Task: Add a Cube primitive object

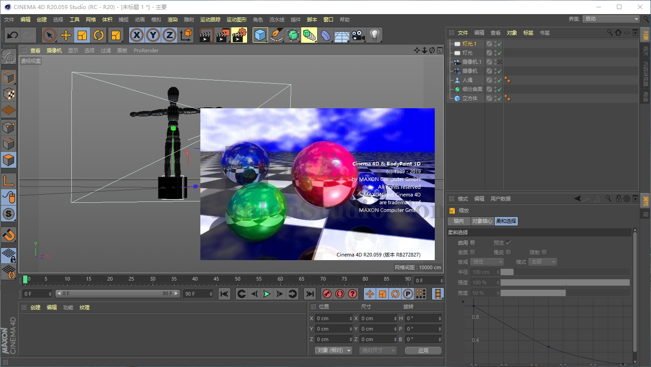Action: [260, 35]
